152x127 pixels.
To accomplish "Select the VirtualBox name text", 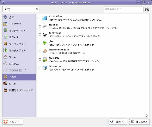I will (56, 16).
